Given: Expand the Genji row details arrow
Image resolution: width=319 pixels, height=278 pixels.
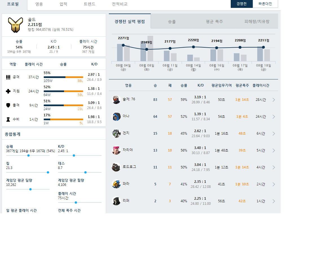Looking at the screenshot, I should click(274, 134).
